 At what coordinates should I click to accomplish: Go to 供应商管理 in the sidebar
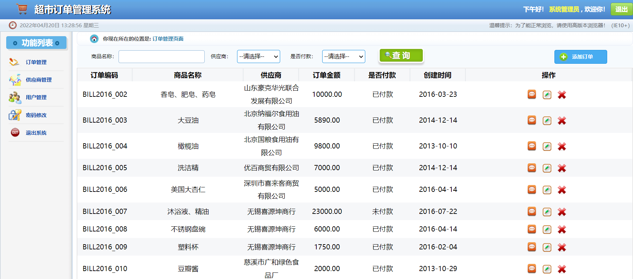[x=39, y=80]
